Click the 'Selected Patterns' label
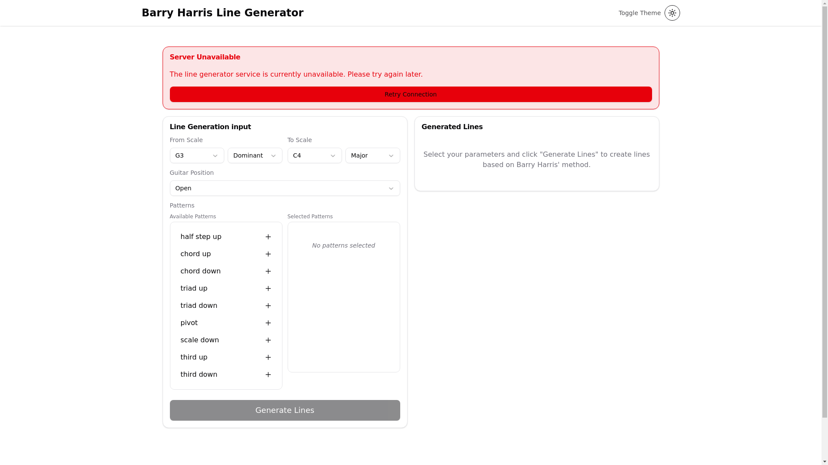The height and width of the screenshot is (465, 828). (x=310, y=217)
